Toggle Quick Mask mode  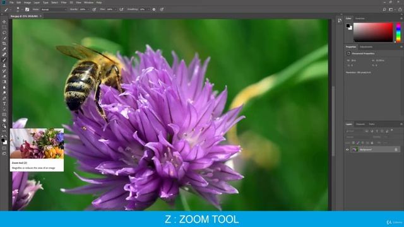click(4, 148)
